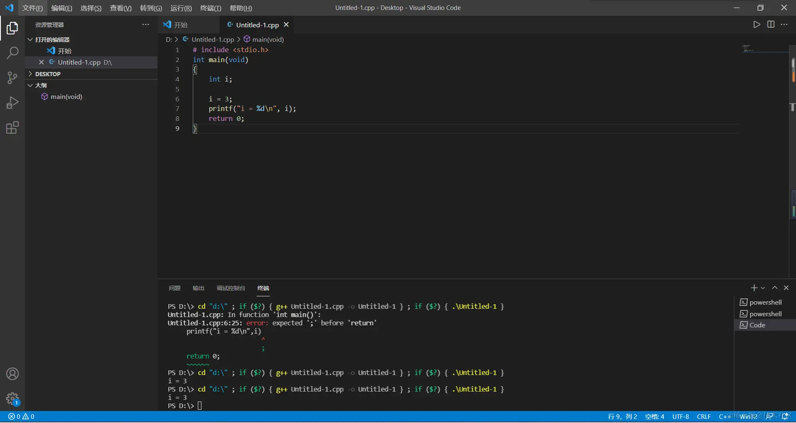Open the Extensions view
Image resolution: width=796 pixels, height=423 pixels.
[x=12, y=127]
